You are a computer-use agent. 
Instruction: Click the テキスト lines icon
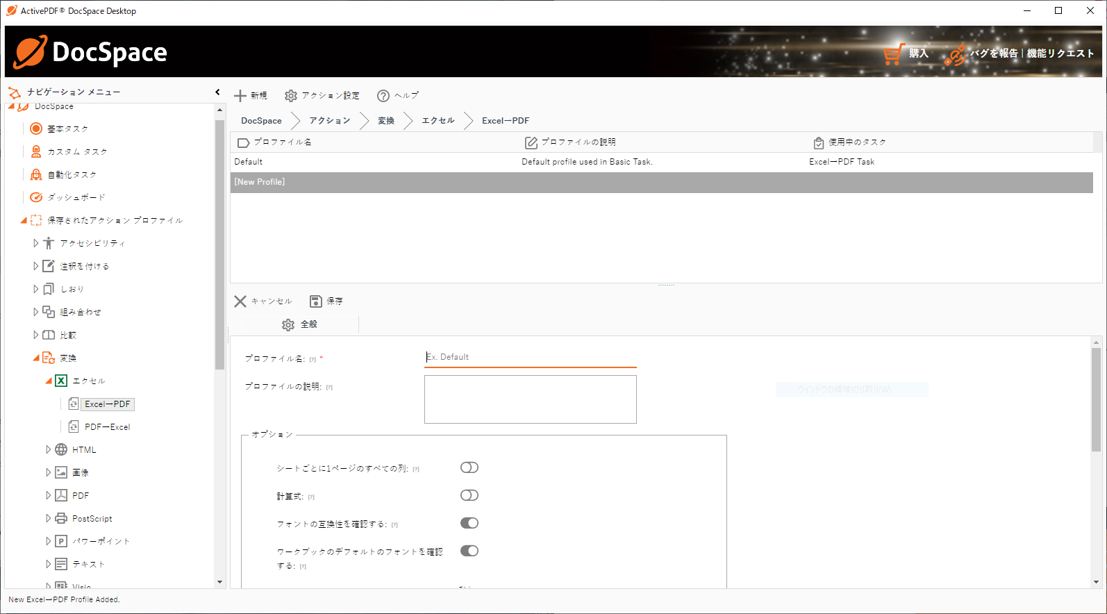point(61,564)
